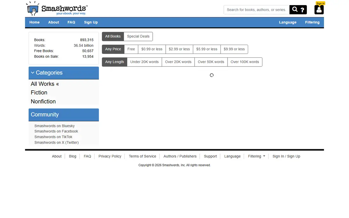The width and height of the screenshot is (349, 218).
Task: Open the footer Support link
Action: coord(210,156)
